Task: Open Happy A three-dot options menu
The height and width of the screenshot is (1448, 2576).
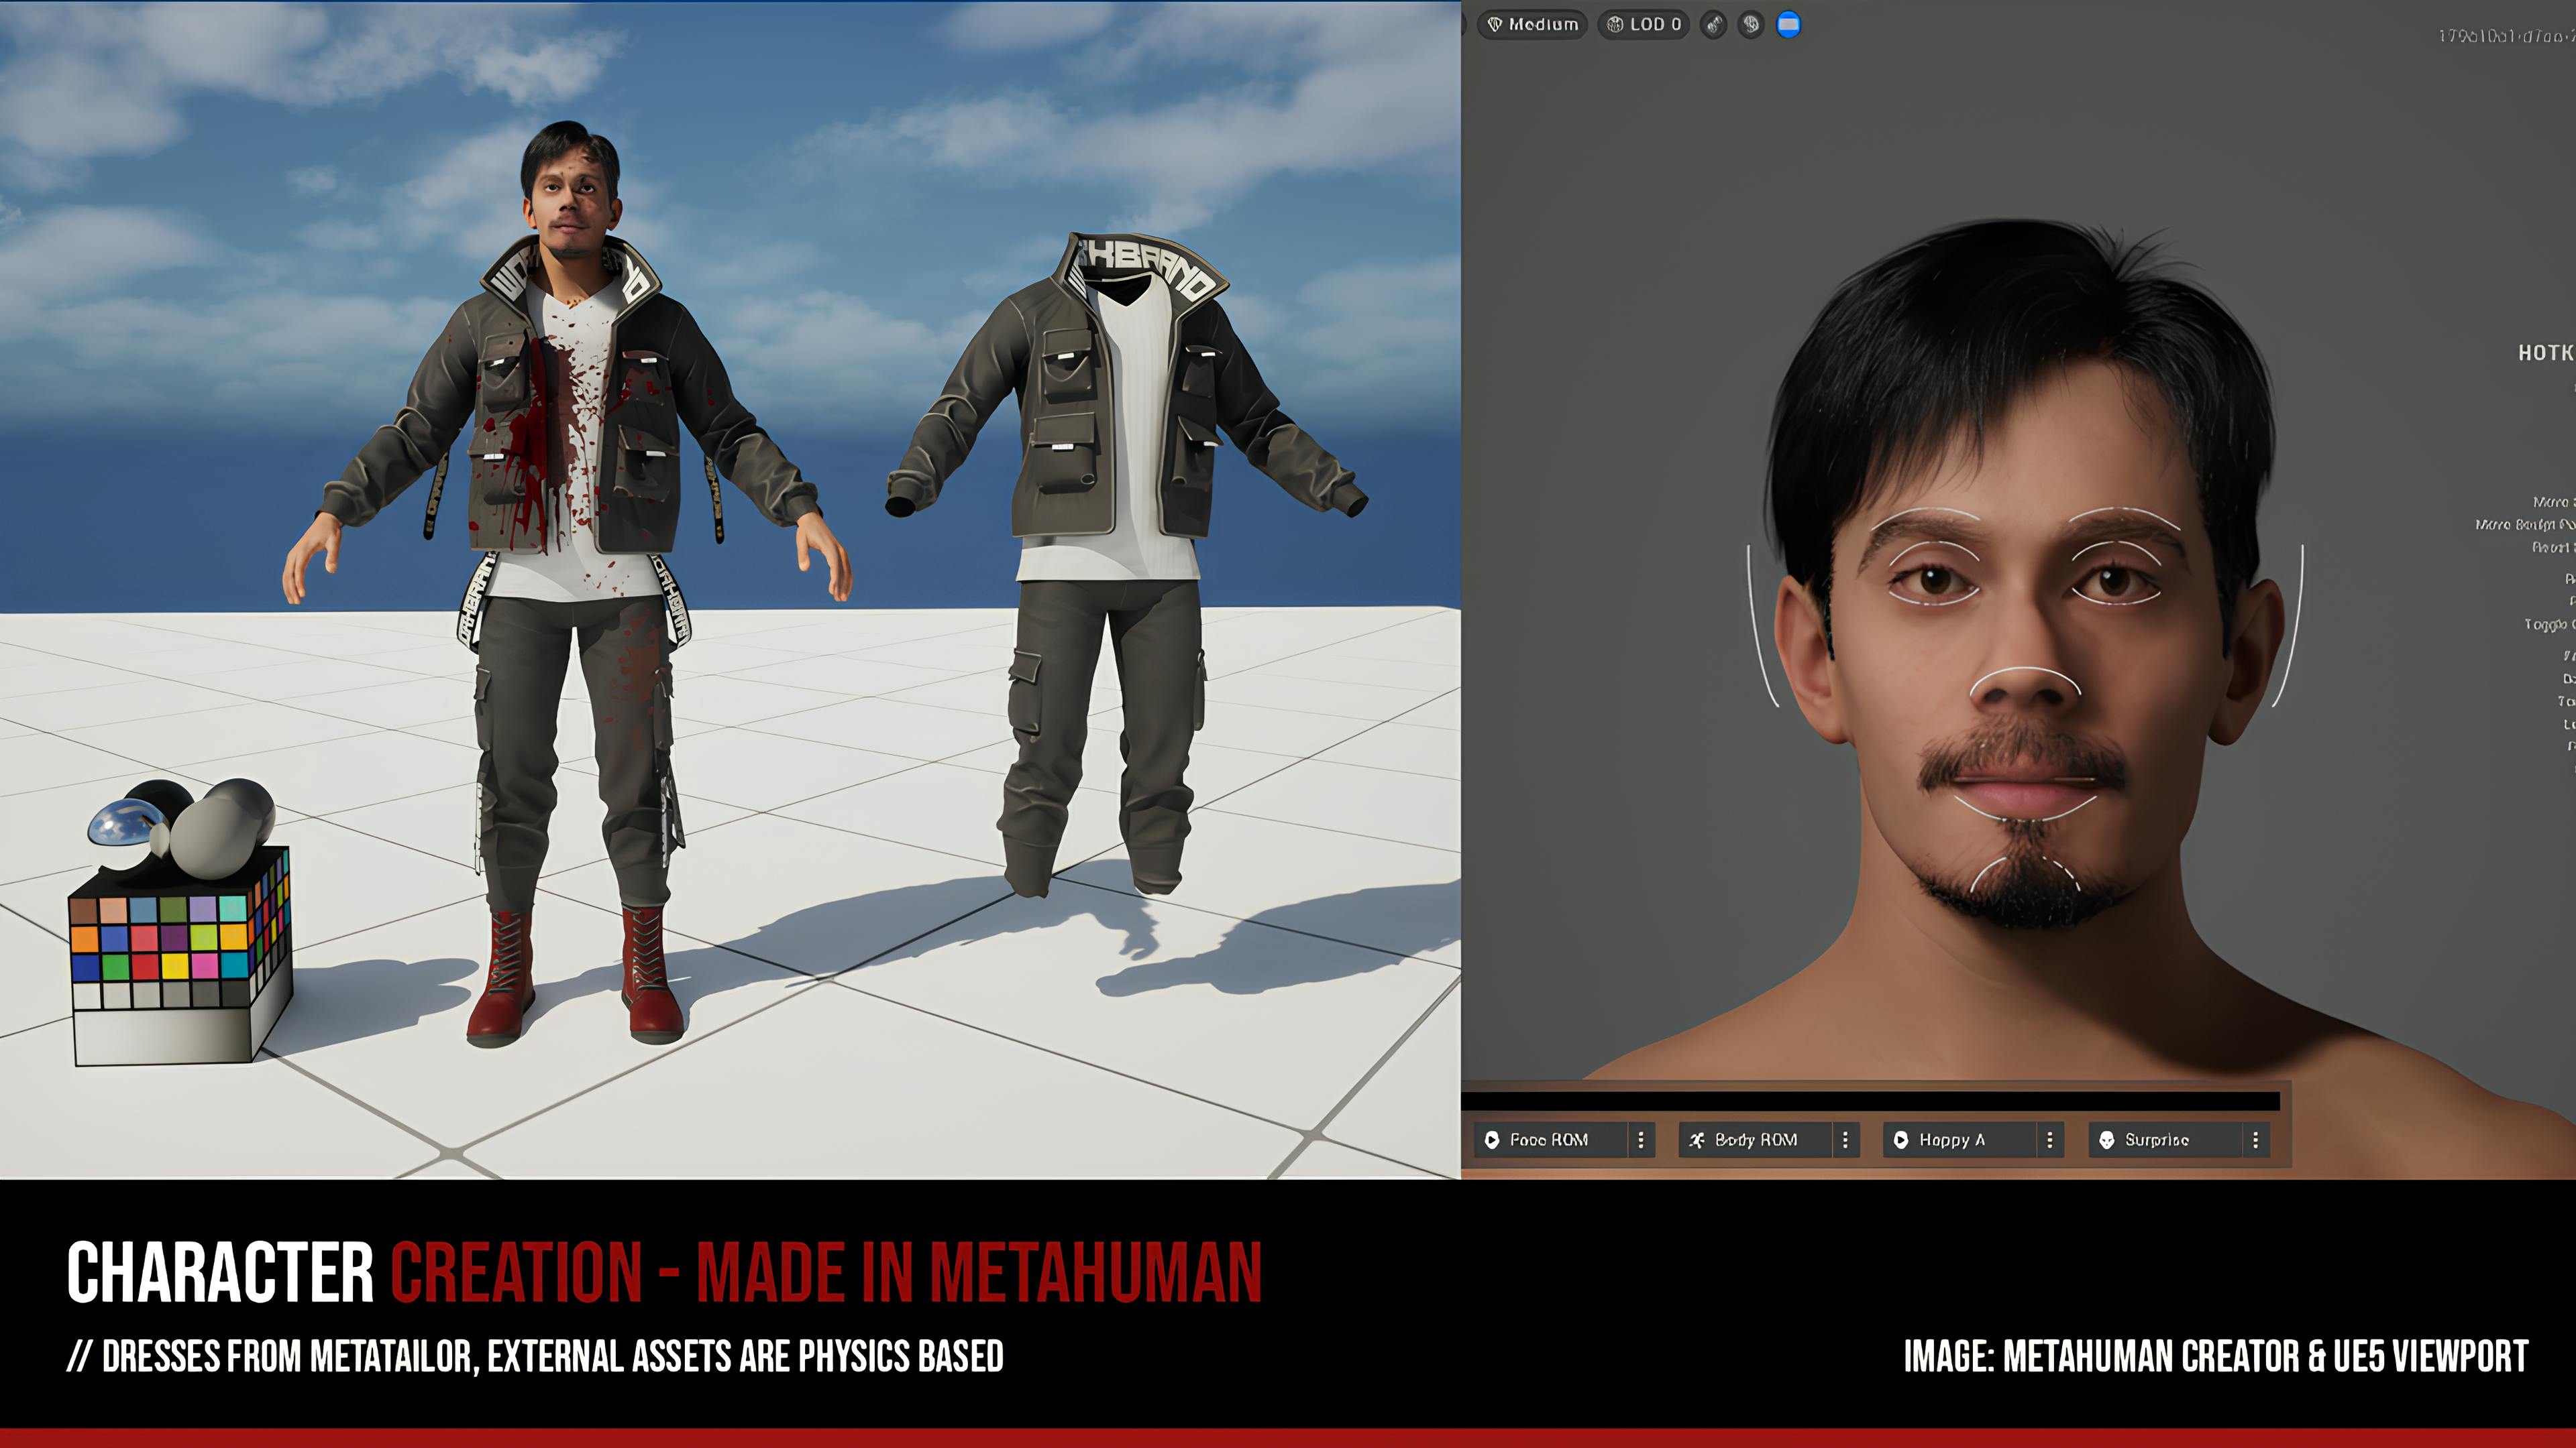Action: click(x=2049, y=1139)
